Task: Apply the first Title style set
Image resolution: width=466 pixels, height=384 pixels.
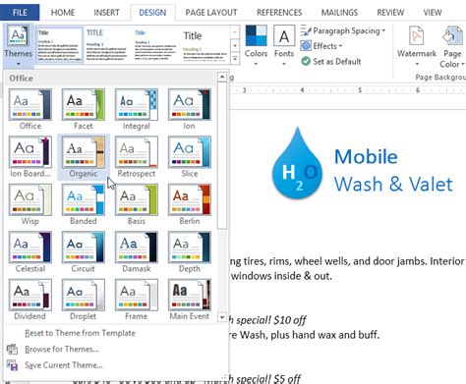Action: pos(59,45)
